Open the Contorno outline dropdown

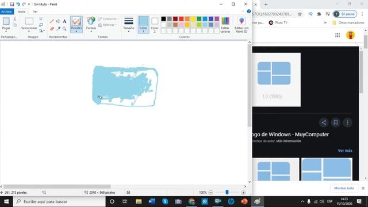[109, 19]
